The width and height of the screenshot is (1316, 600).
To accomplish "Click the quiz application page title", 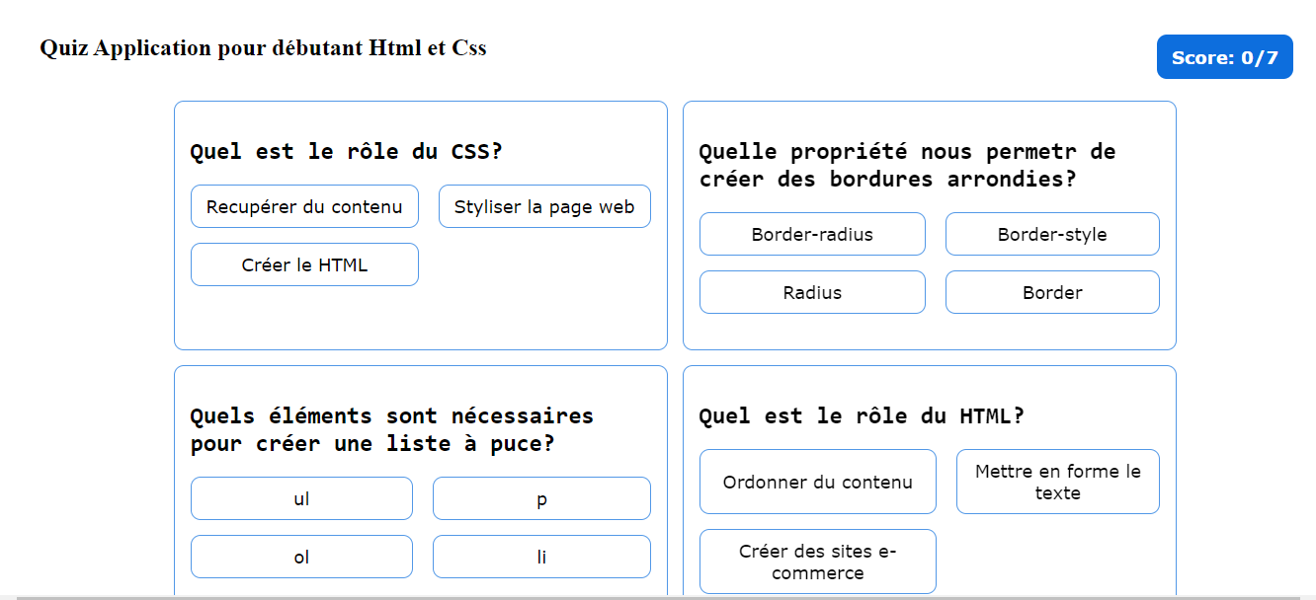I will [263, 47].
